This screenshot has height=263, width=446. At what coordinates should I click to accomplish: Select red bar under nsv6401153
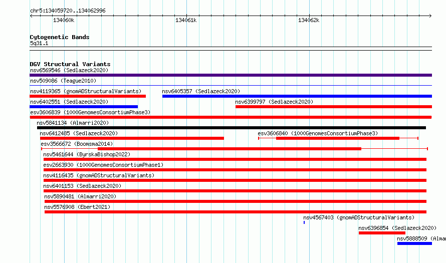pyautogui.click(x=235, y=191)
